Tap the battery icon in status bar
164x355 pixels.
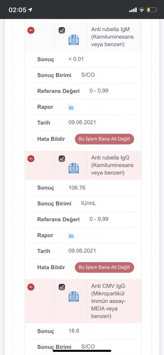152,10
